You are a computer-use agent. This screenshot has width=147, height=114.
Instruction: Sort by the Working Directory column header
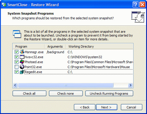pyautogui.click(x=99, y=46)
